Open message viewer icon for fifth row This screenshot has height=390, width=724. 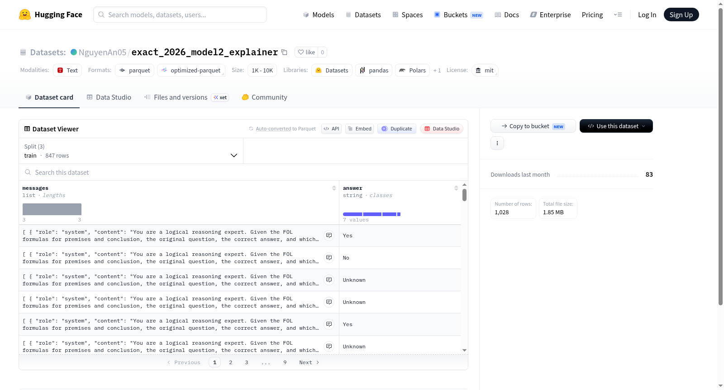pyautogui.click(x=329, y=324)
